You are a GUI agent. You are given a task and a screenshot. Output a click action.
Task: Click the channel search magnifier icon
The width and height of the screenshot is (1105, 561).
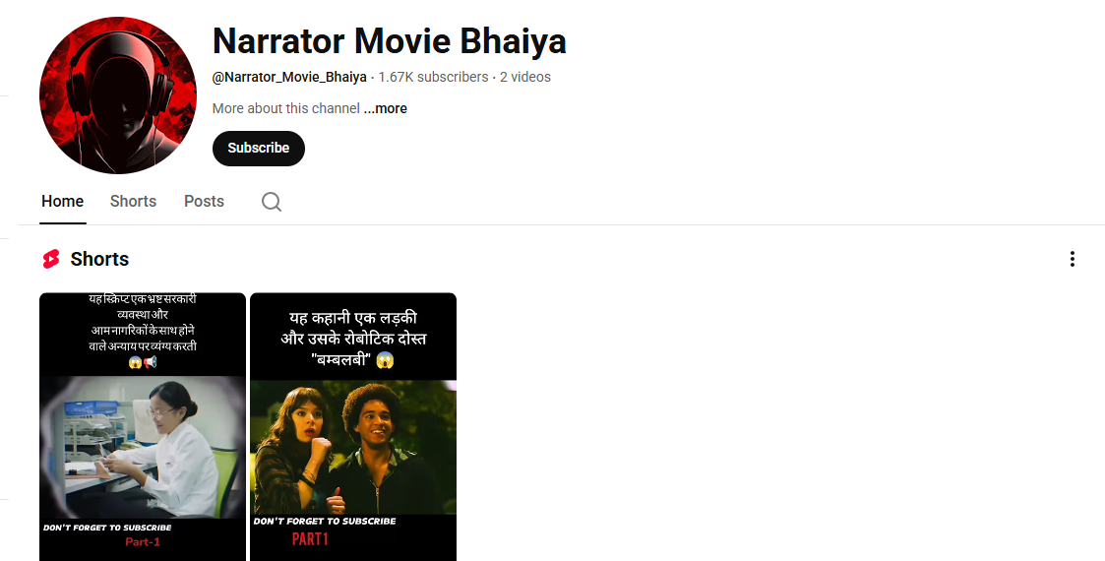[272, 202]
